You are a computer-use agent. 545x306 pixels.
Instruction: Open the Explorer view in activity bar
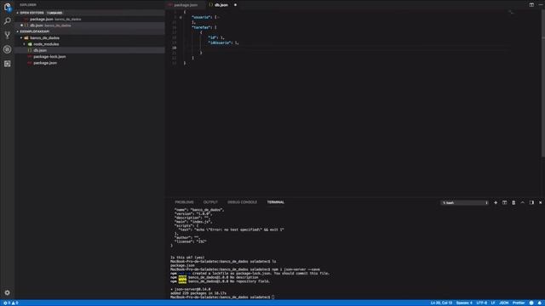[8, 7]
